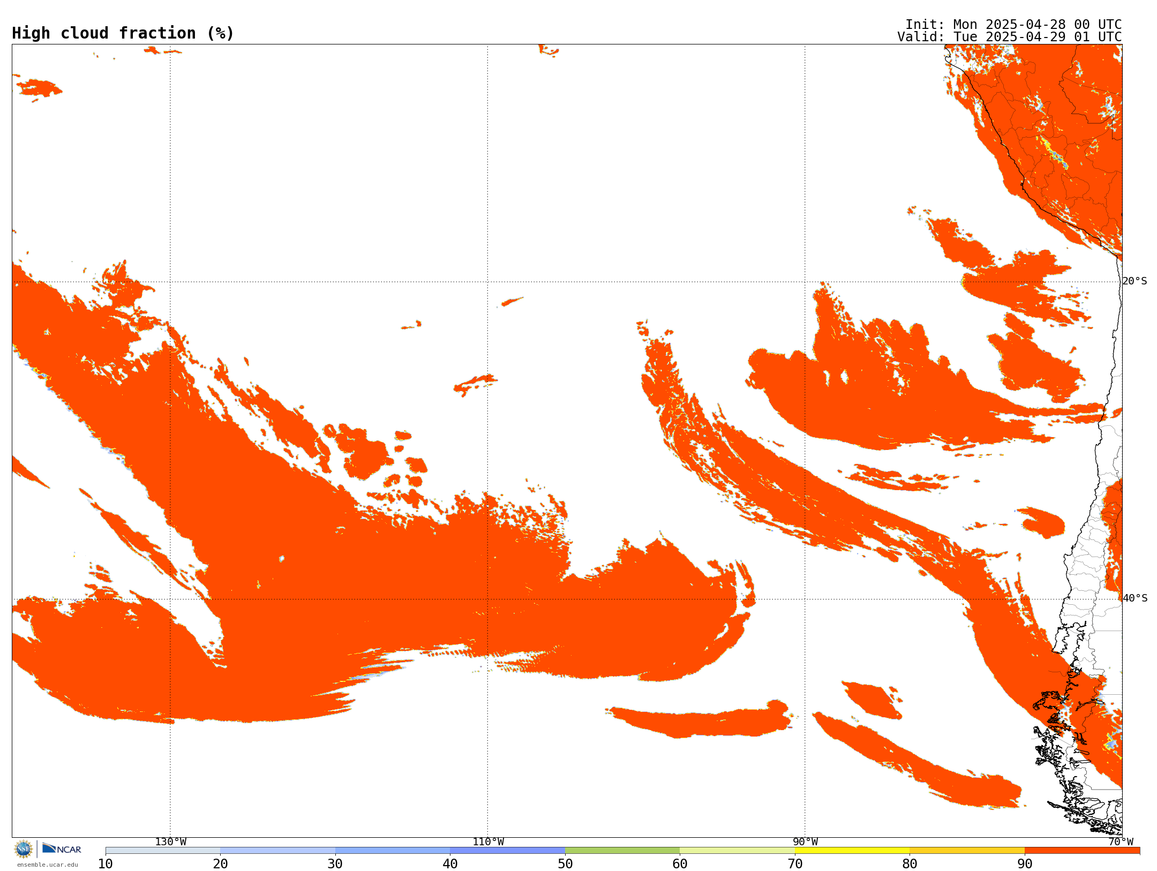Screen dimensions: 1157x871
Task: Click the colorbar tick label 30
Action: (x=335, y=864)
